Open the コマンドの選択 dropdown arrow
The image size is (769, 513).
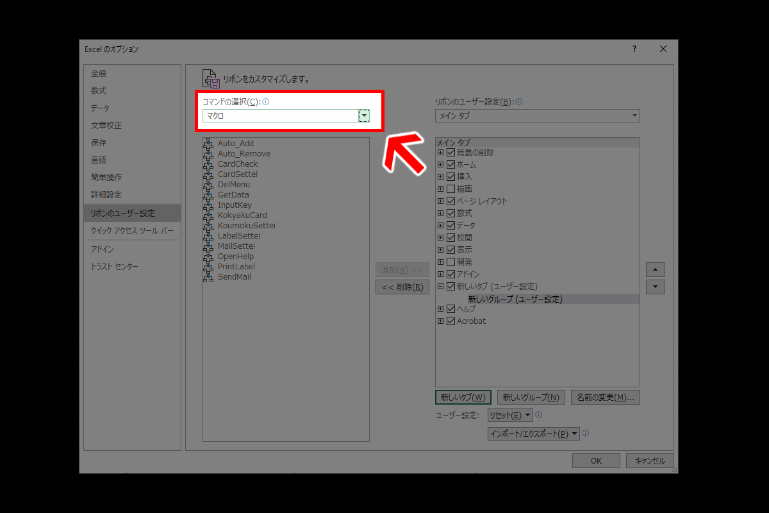(x=364, y=116)
